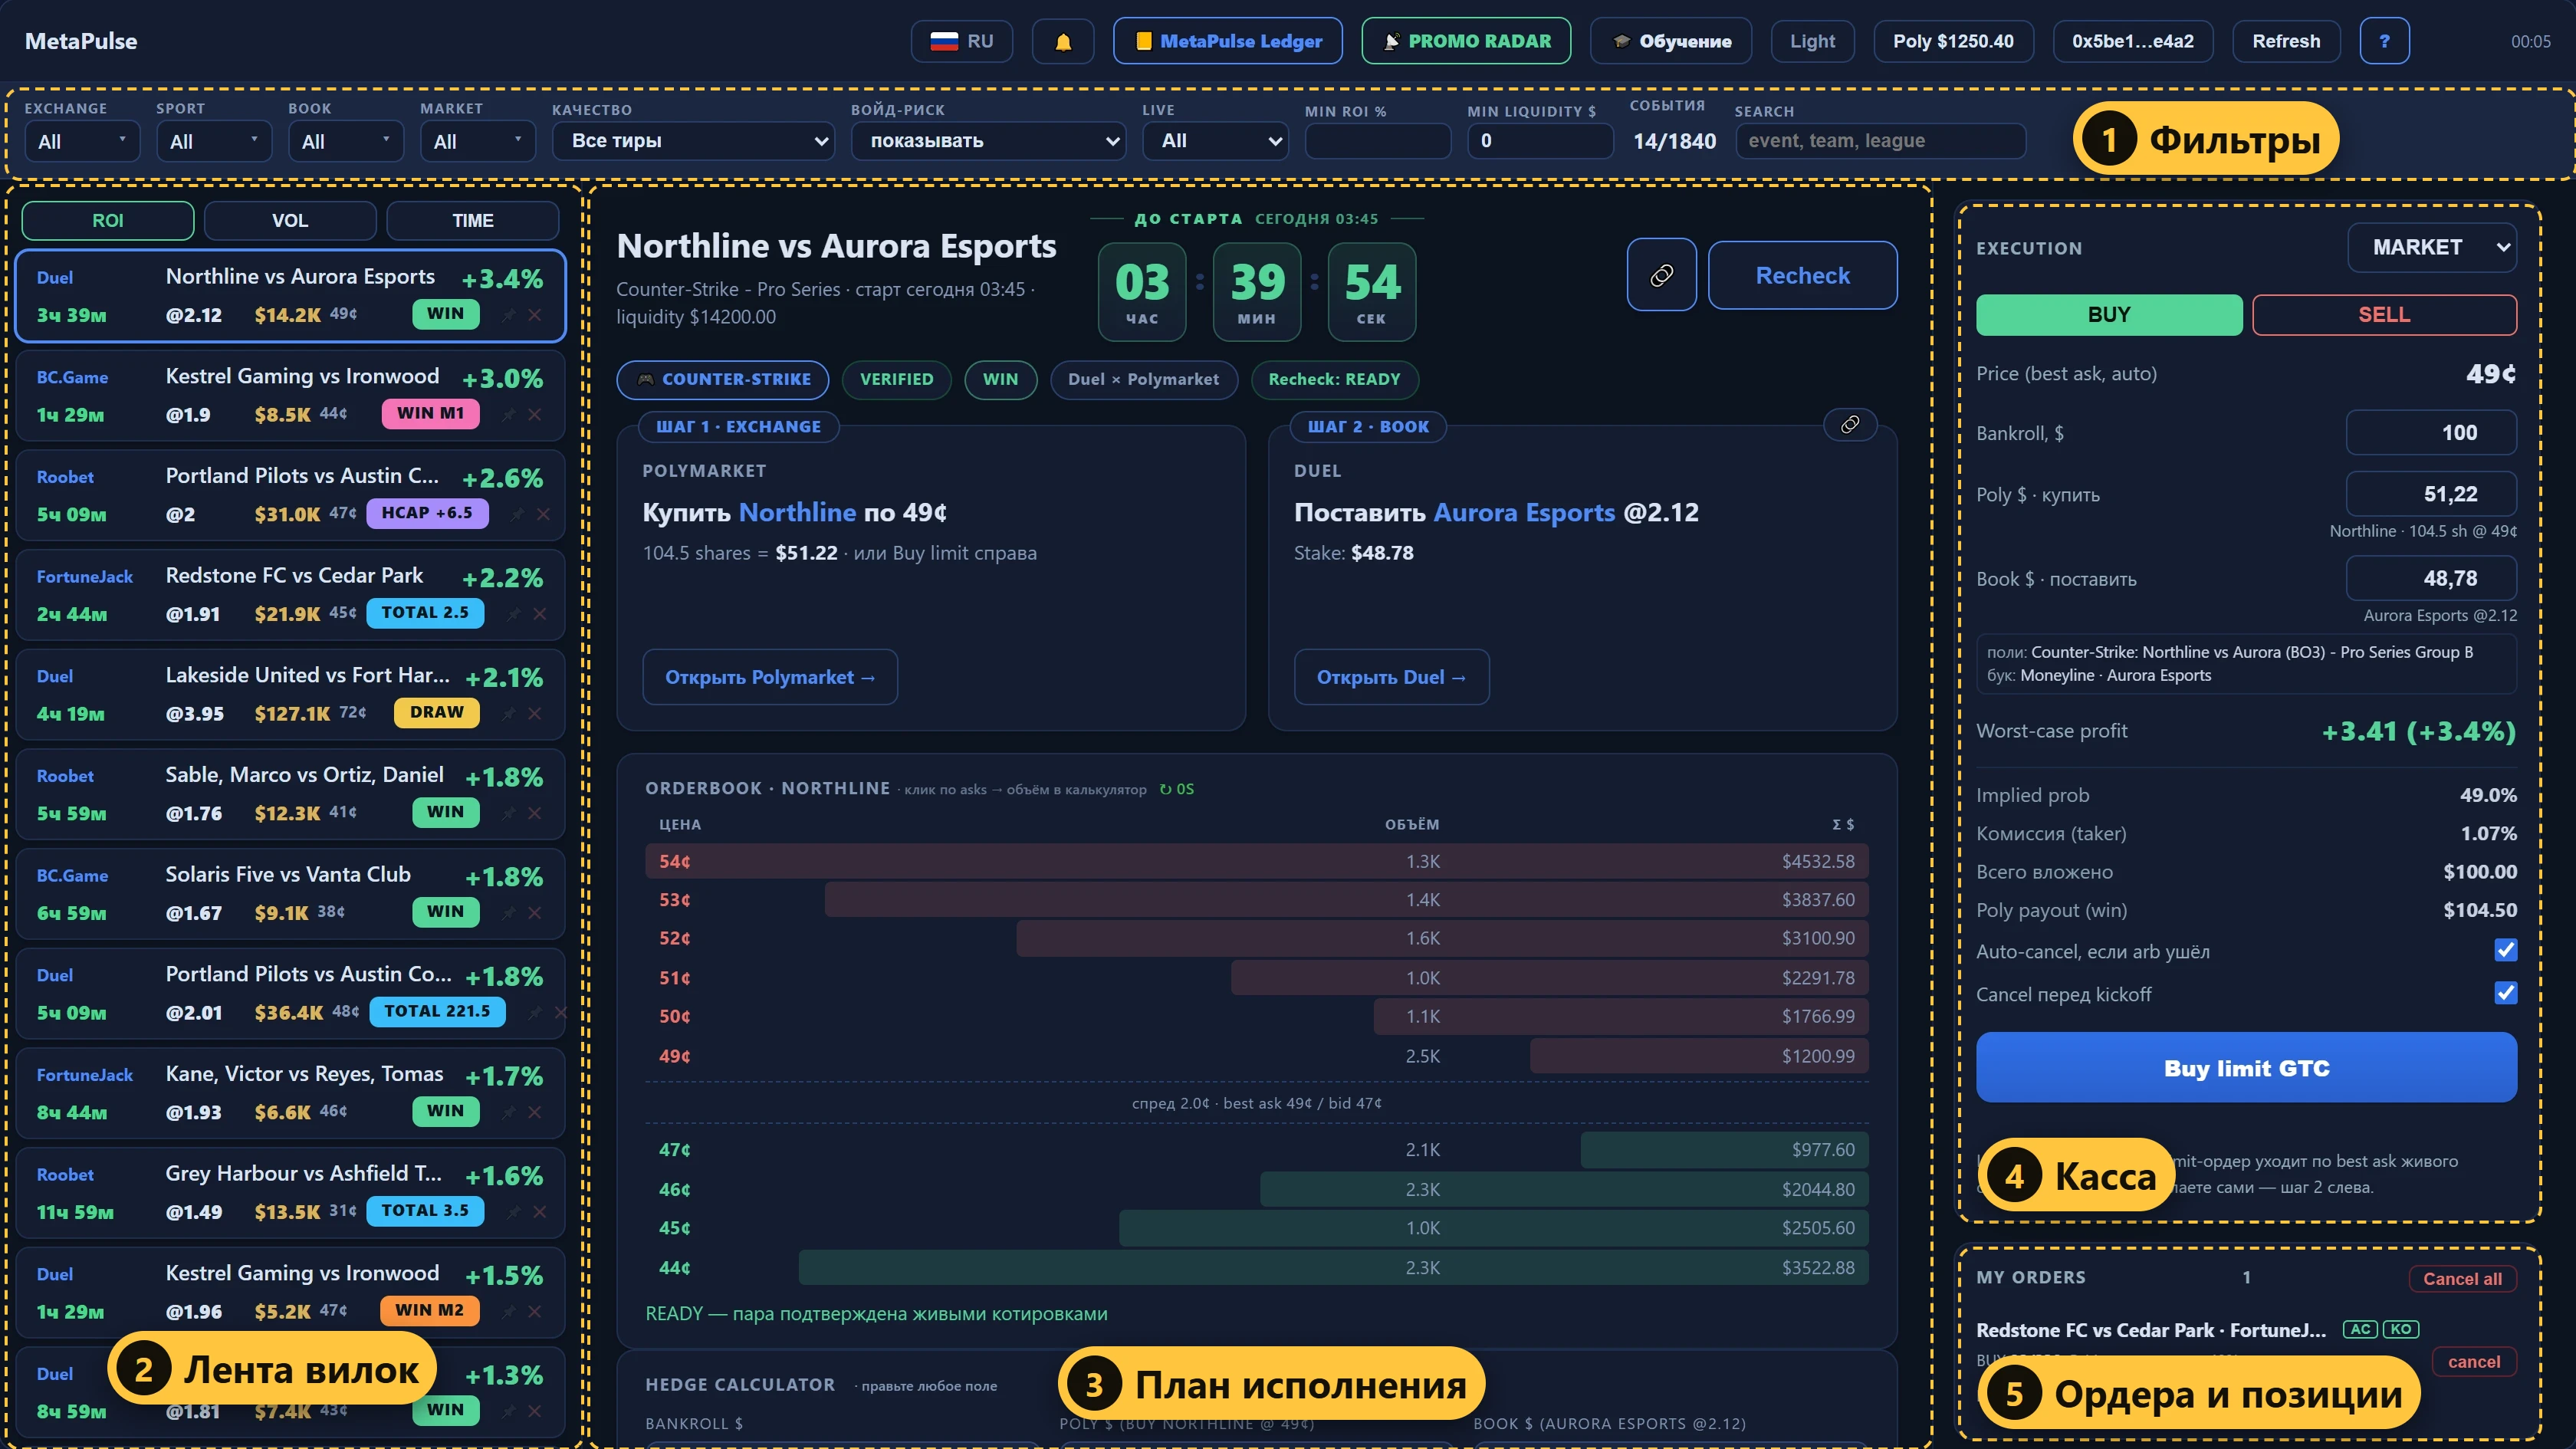The height and width of the screenshot is (1449, 2576).
Task: Cancel the Redstone FC vs Cedar Park order
Action: coord(2473,1361)
